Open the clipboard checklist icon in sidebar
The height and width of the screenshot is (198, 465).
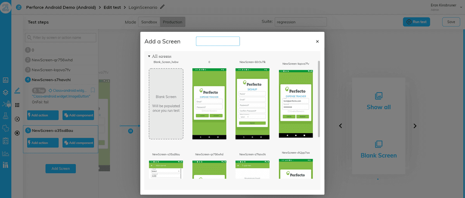click(x=5, y=140)
